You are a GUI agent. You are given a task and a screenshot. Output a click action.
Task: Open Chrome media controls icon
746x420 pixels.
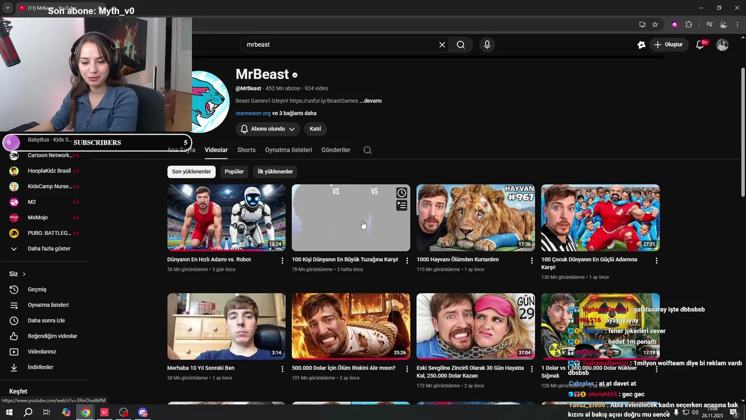click(x=709, y=24)
